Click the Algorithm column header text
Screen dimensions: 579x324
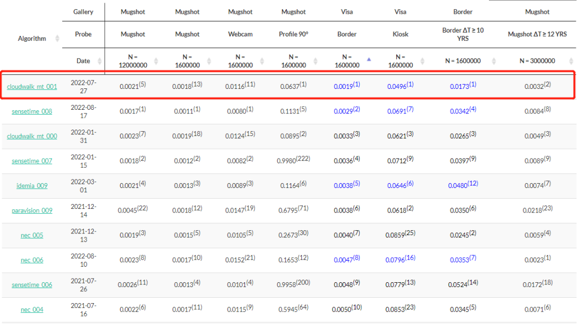tap(32, 39)
